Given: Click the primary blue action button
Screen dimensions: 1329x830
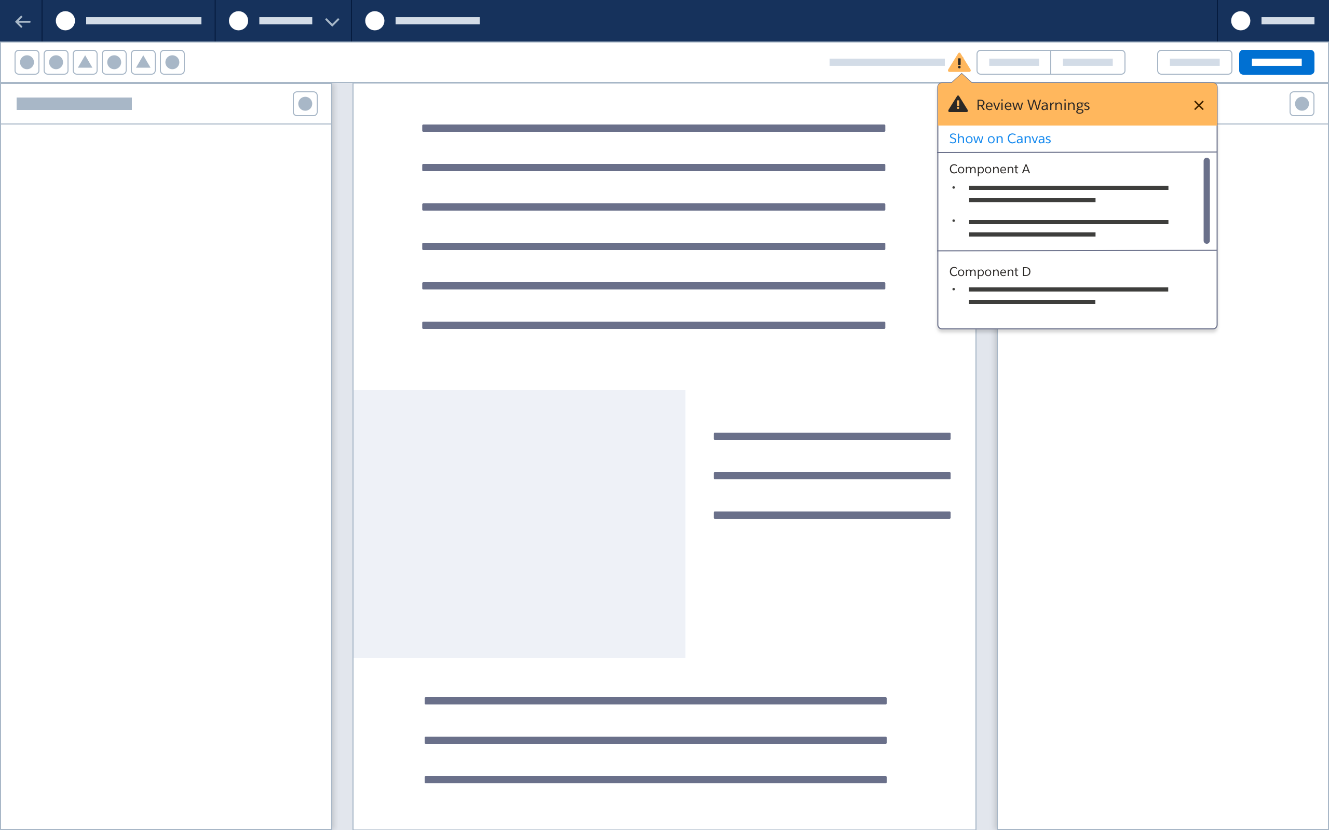Looking at the screenshot, I should 1277,63.
